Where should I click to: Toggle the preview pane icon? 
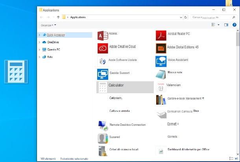coord(226,25)
